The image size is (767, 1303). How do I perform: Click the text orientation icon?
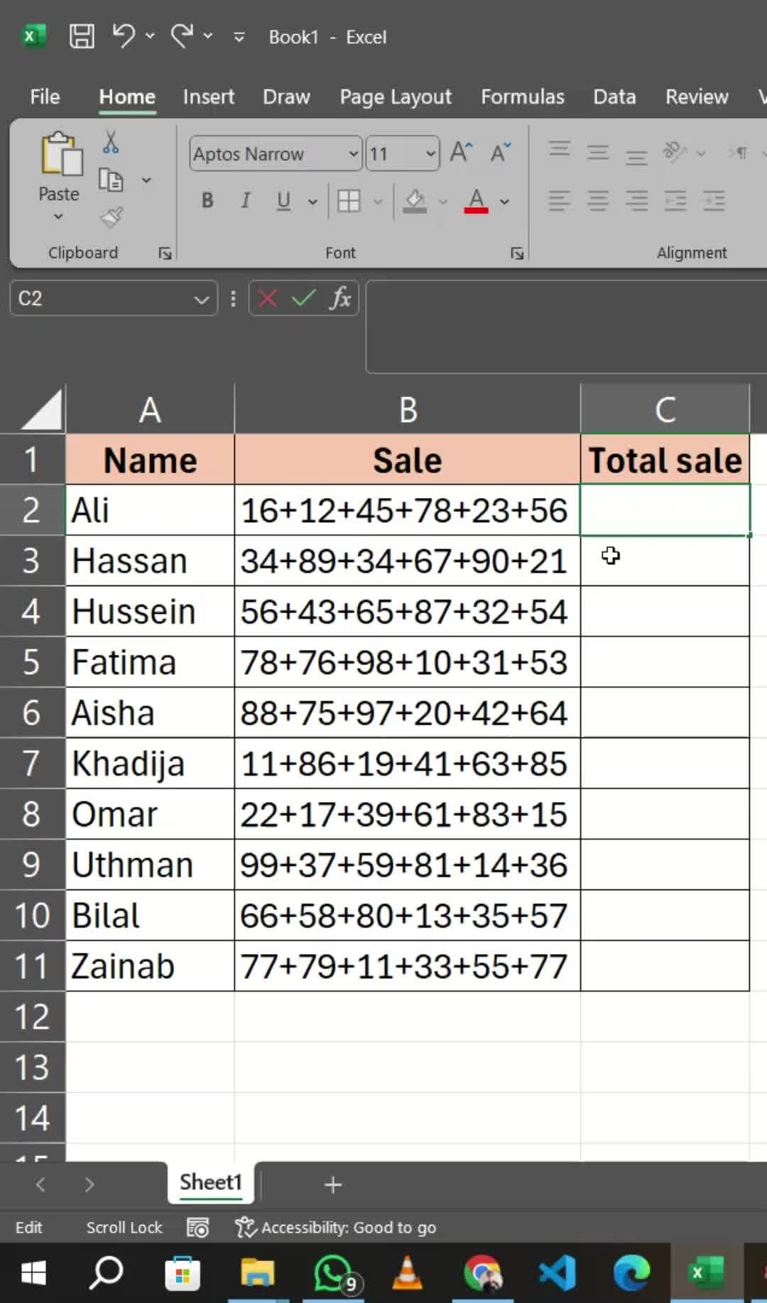click(x=675, y=151)
